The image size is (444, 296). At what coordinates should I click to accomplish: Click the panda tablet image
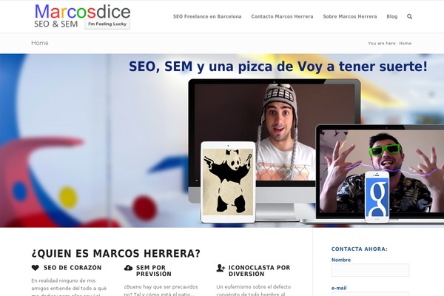[x=228, y=182]
